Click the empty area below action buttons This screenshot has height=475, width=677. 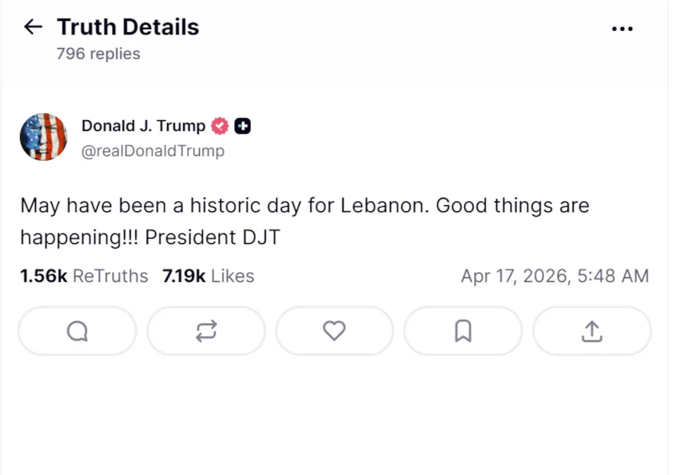(x=334, y=416)
